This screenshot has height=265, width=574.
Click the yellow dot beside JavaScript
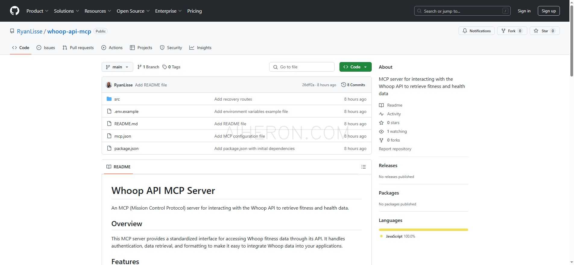point(381,236)
